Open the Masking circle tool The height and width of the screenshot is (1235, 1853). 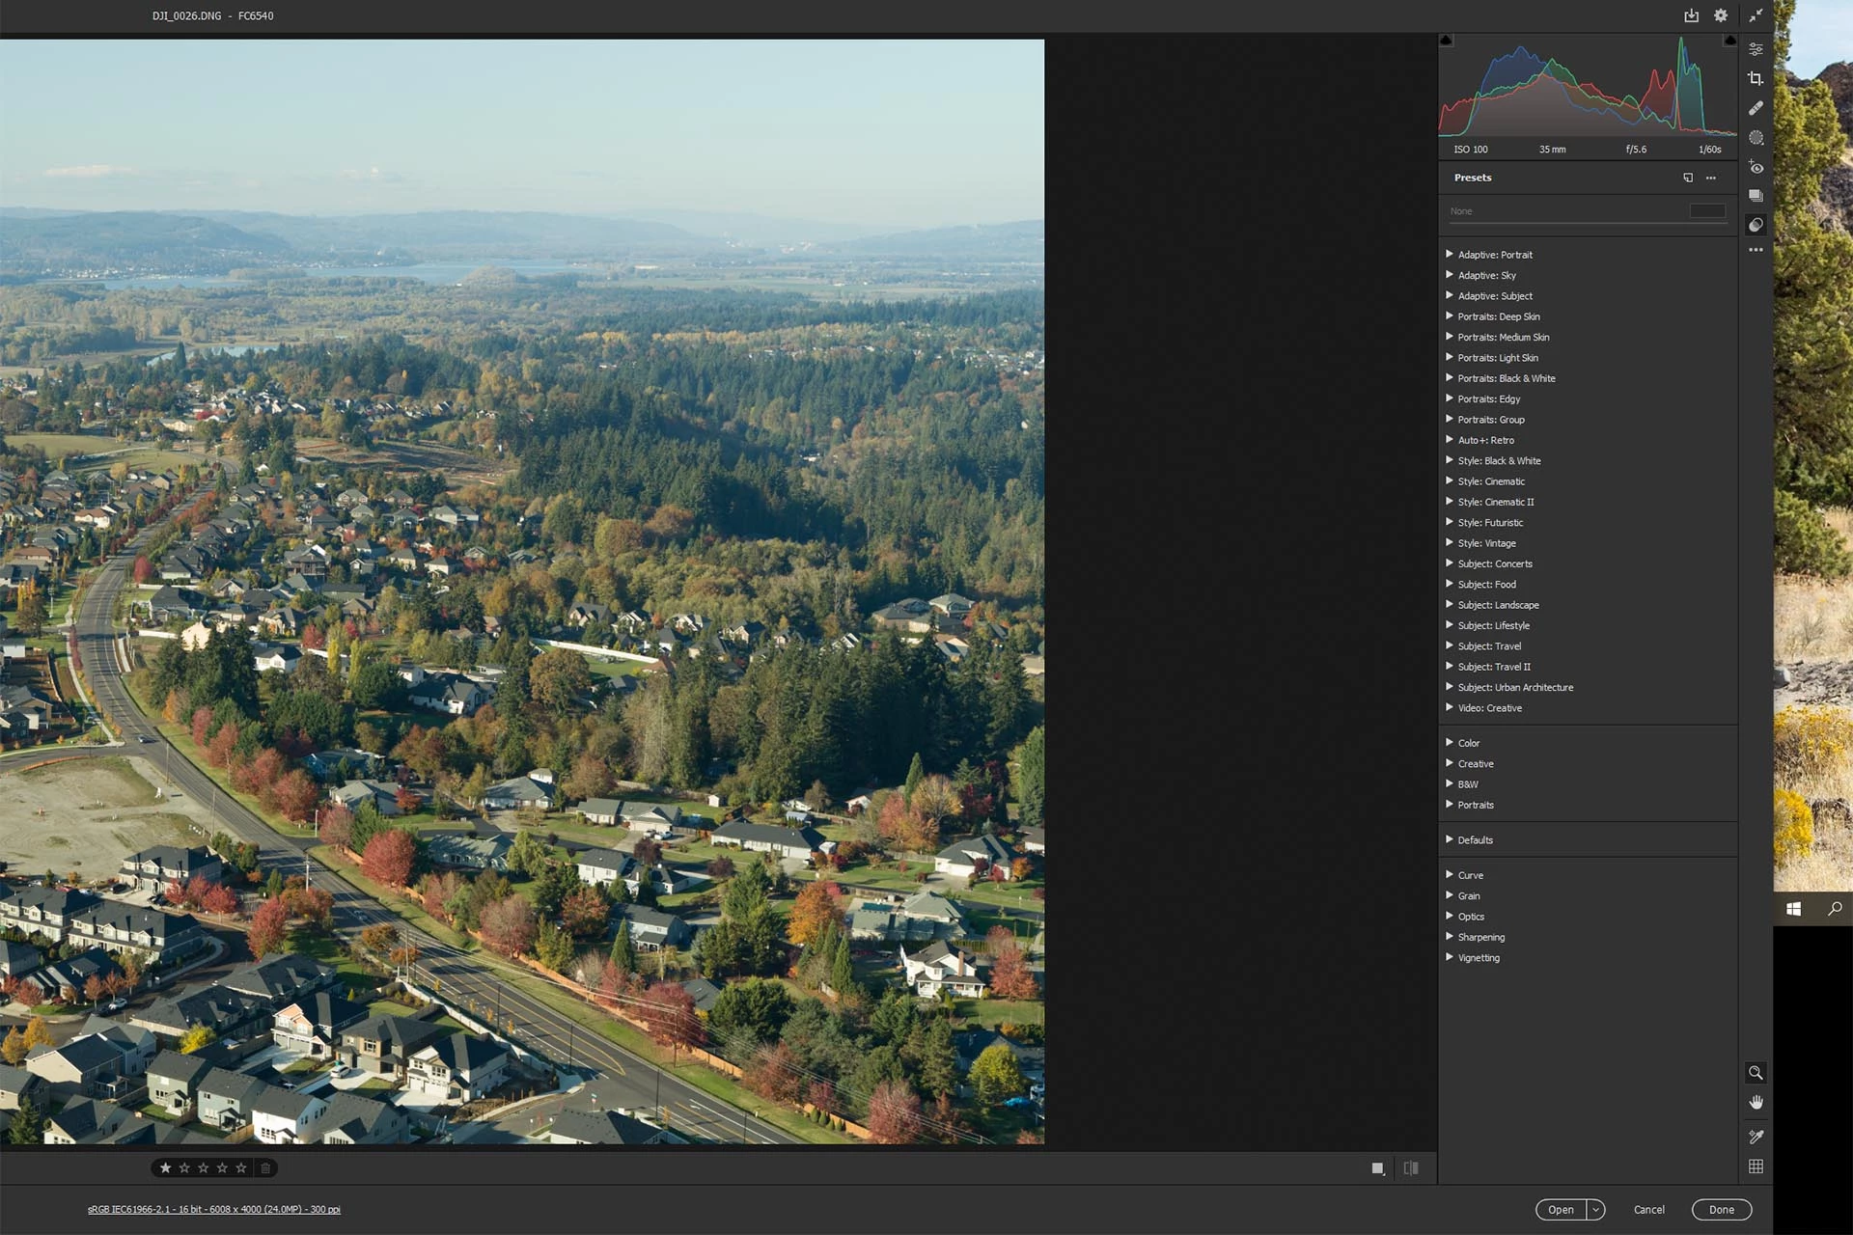tap(1756, 138)
